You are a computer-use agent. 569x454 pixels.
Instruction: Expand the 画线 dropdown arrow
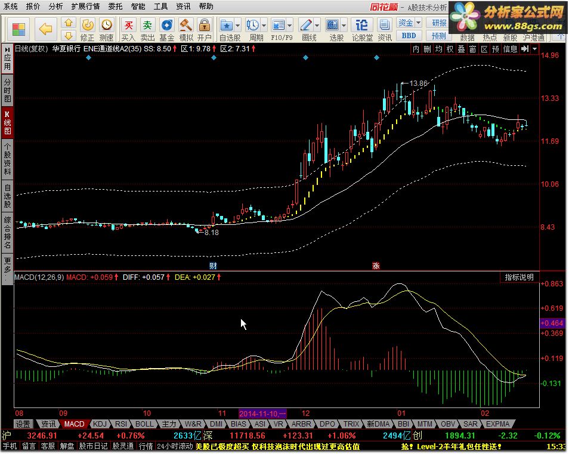point(317,26)
